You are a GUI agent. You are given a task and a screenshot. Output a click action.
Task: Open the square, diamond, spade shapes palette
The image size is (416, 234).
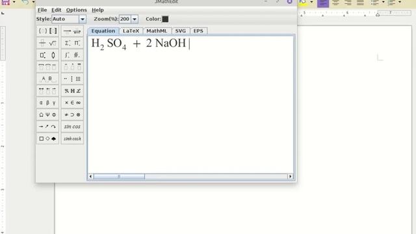point(47,138)
